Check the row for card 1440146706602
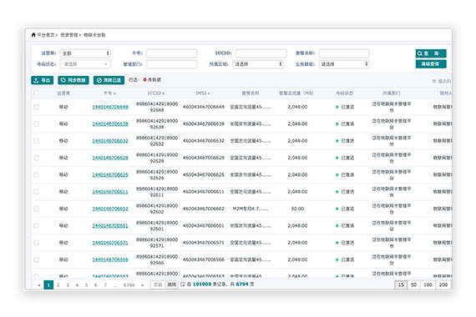 point(37,209)
